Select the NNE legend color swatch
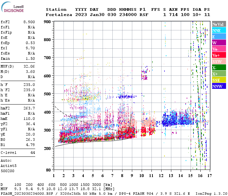The height and width of the screenshot is (196, 228). (x=219, y=30)
